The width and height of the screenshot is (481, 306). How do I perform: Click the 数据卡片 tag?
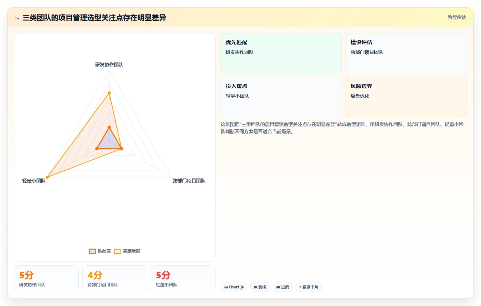pyautogui.click(x=309, y=287)
